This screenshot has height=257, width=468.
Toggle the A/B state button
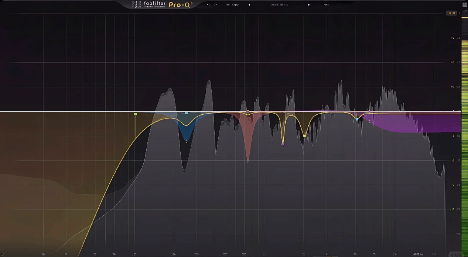tap(228, 5)
